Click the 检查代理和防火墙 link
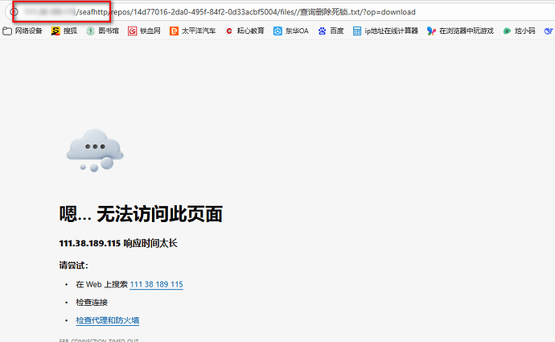555x342 pixels. (107, 320)
